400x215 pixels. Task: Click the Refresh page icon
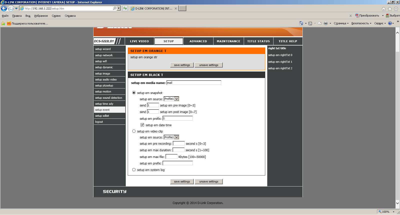click(125, 8)
